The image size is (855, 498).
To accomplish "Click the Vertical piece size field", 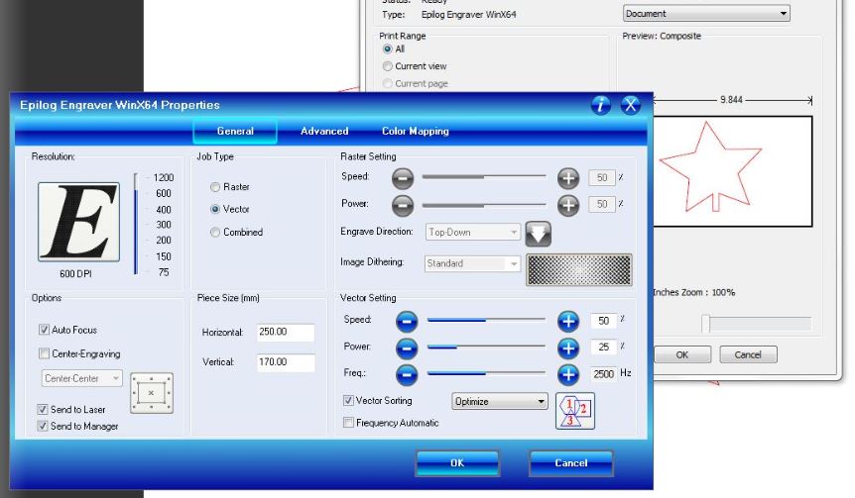I will pos(286,362).
